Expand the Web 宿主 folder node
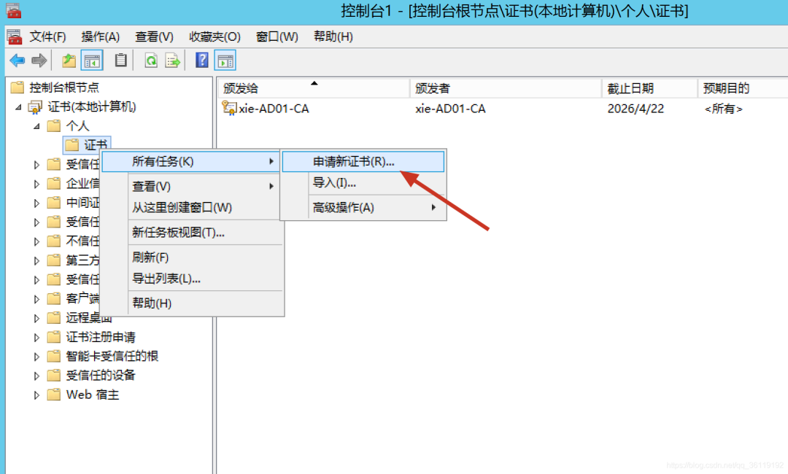Viewport: 788px width, 474px height. pos(37,395)
